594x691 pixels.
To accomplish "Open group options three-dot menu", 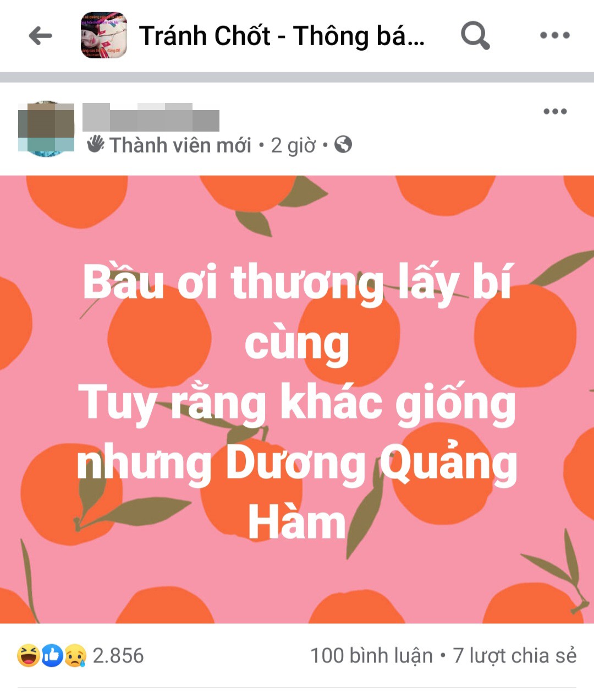I will coord(554,35).
